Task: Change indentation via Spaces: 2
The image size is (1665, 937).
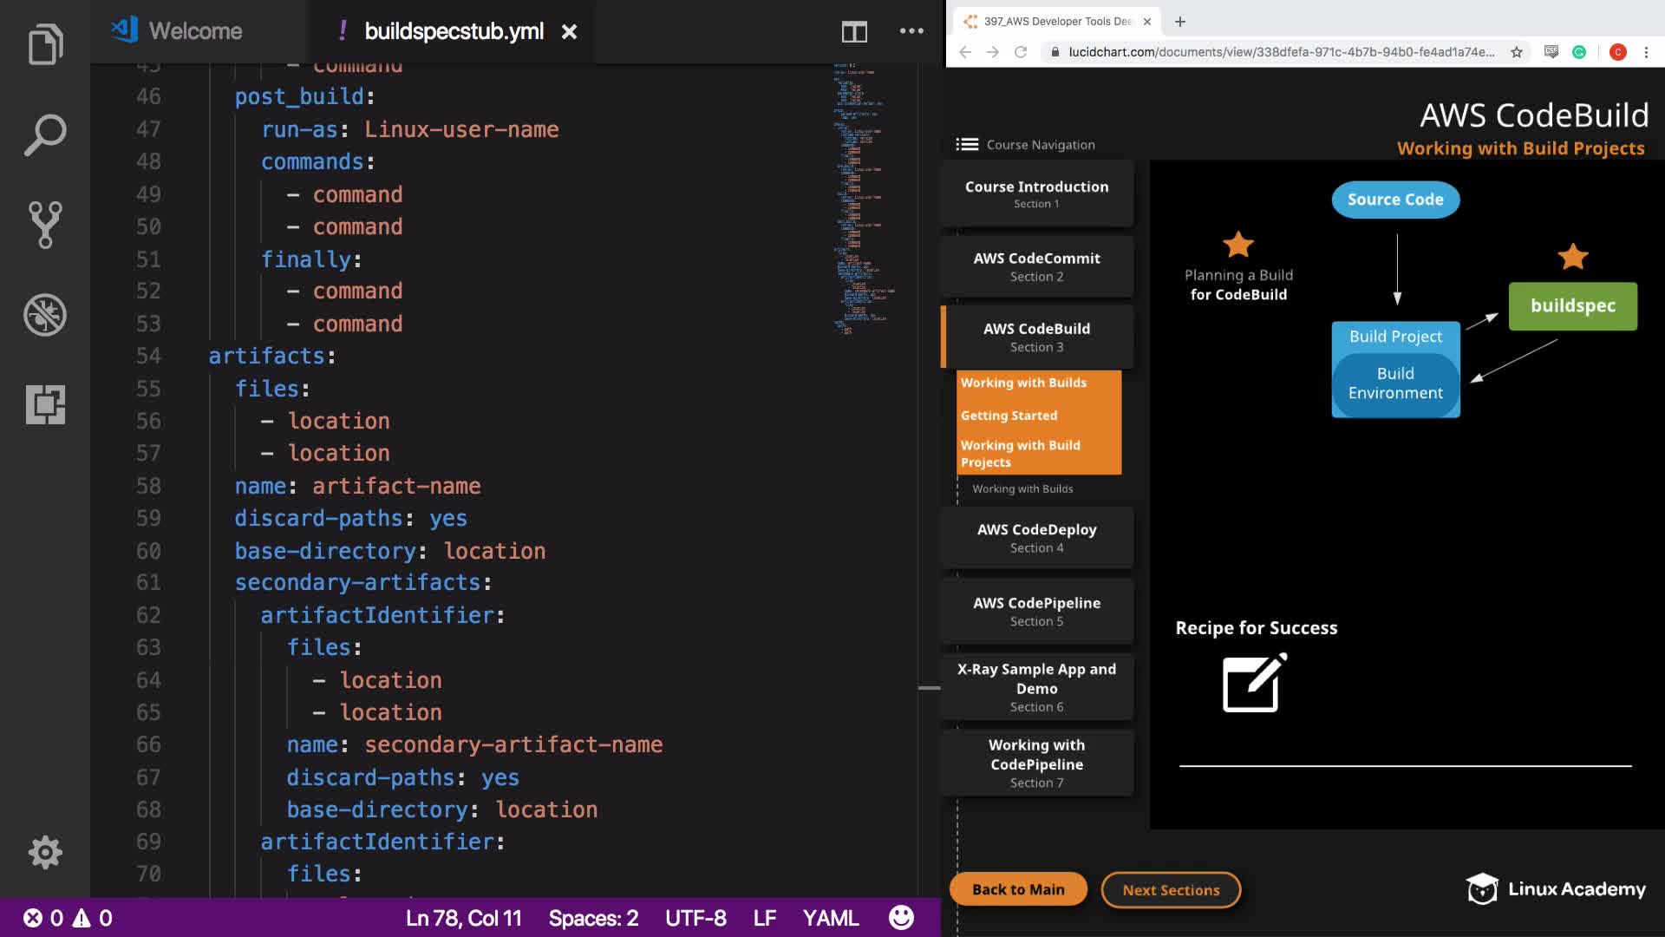Action: tap(593, 918)
